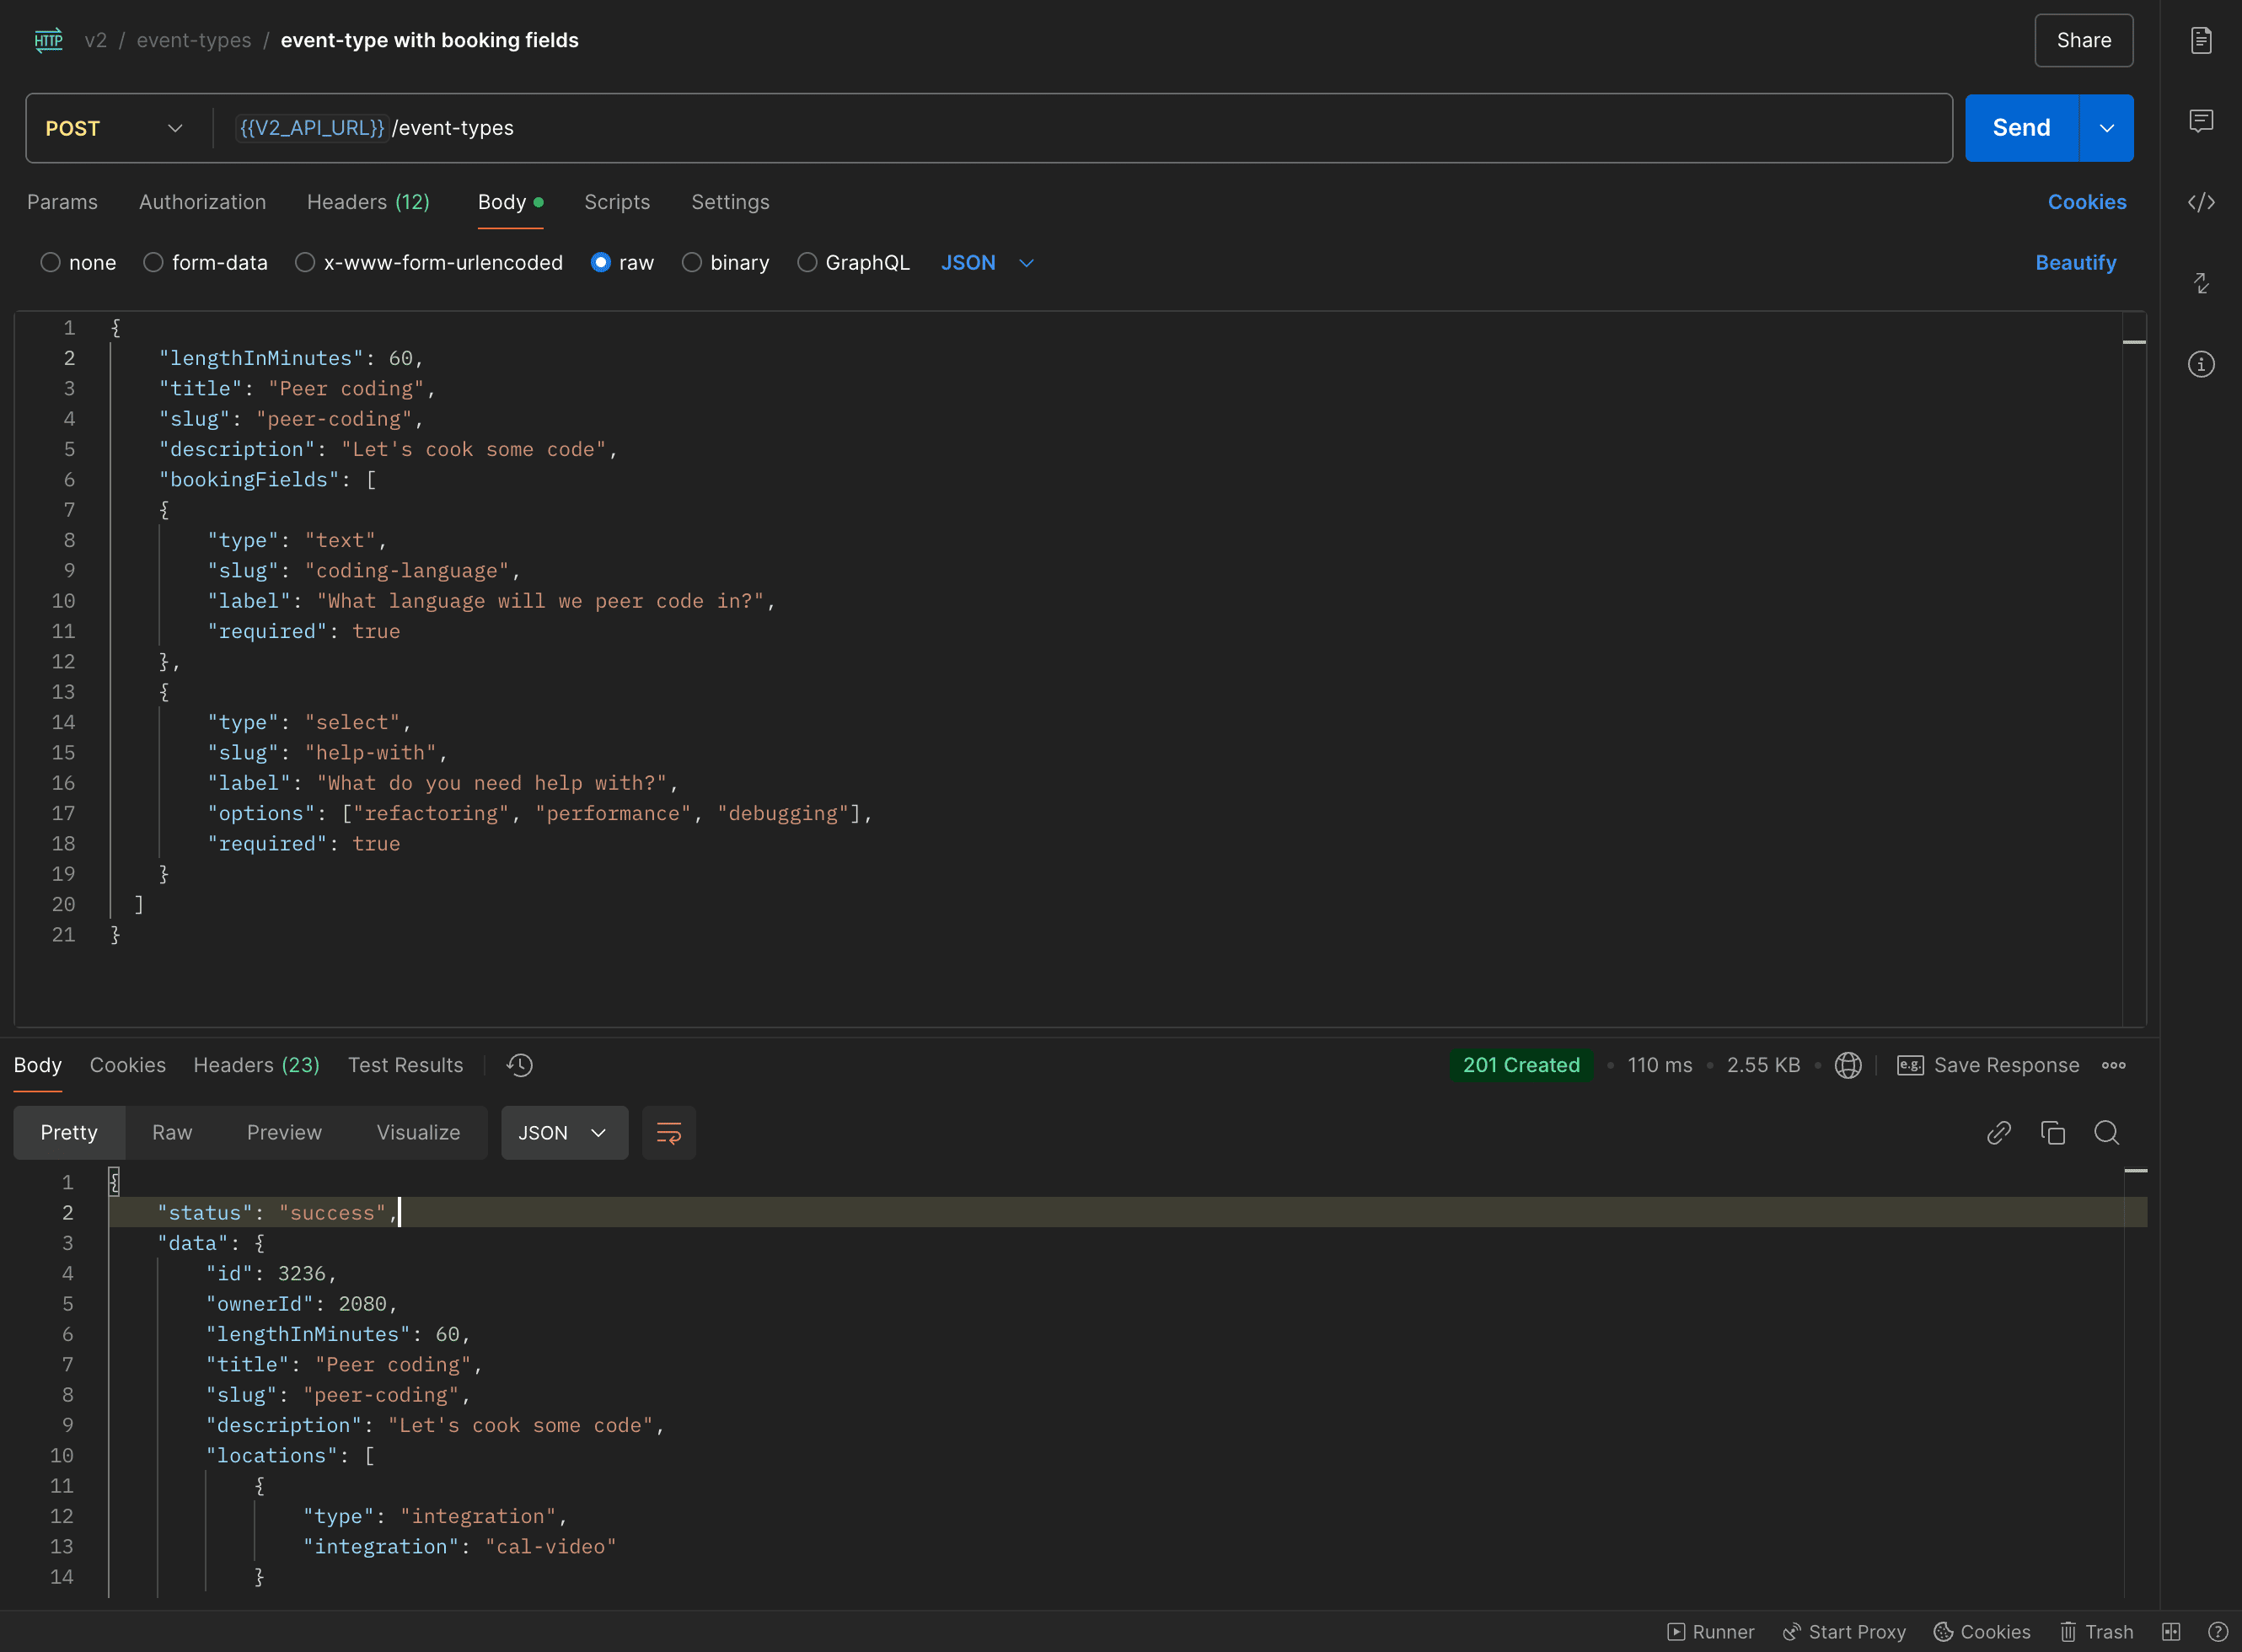Click the response link icon
The image size is (2242, 1652).
pyautogui.click(x=1999, y=1133)
